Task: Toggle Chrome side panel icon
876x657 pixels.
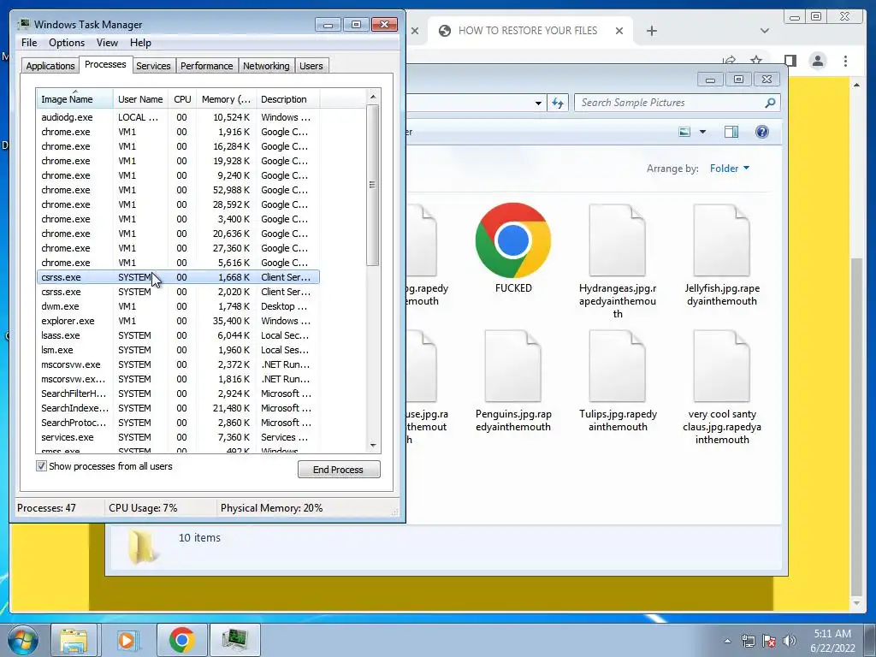Action: (x=790, y=61)
